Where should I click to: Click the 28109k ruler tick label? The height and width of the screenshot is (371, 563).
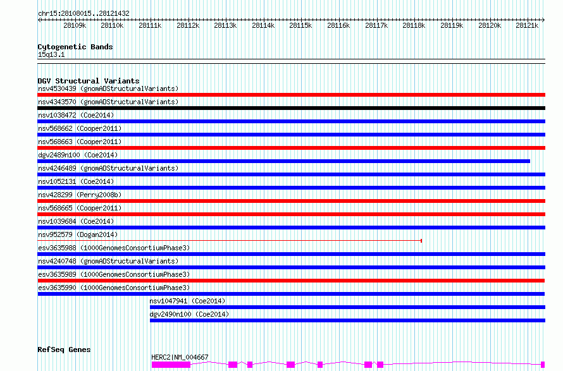(75, 26)
